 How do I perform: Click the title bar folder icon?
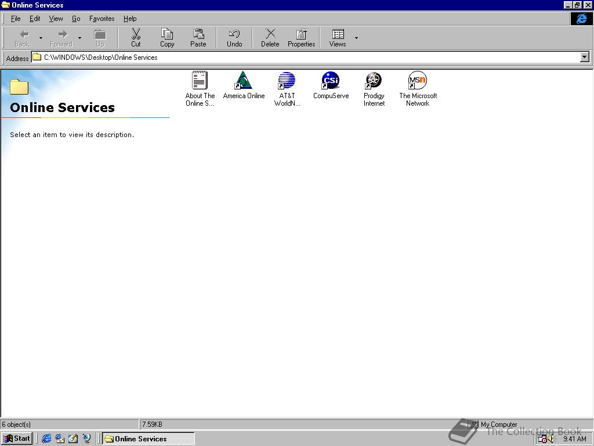coord(6,5)
